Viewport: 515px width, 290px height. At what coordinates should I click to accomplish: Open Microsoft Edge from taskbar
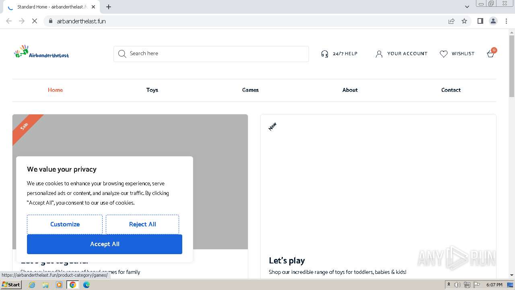pyautogui.click(x=86, y=285)
